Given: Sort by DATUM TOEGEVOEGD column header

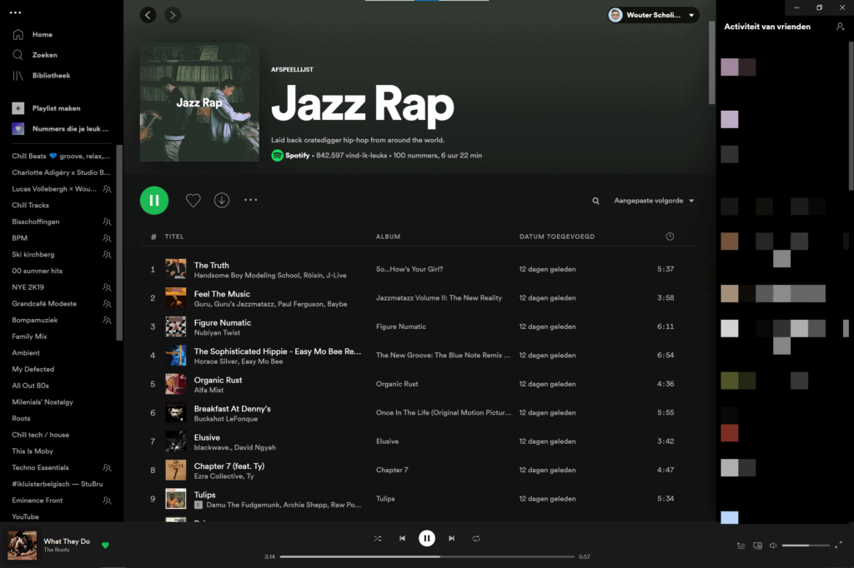Looking at the screenshot, I should pyautogui.click(x=556, y=237).
